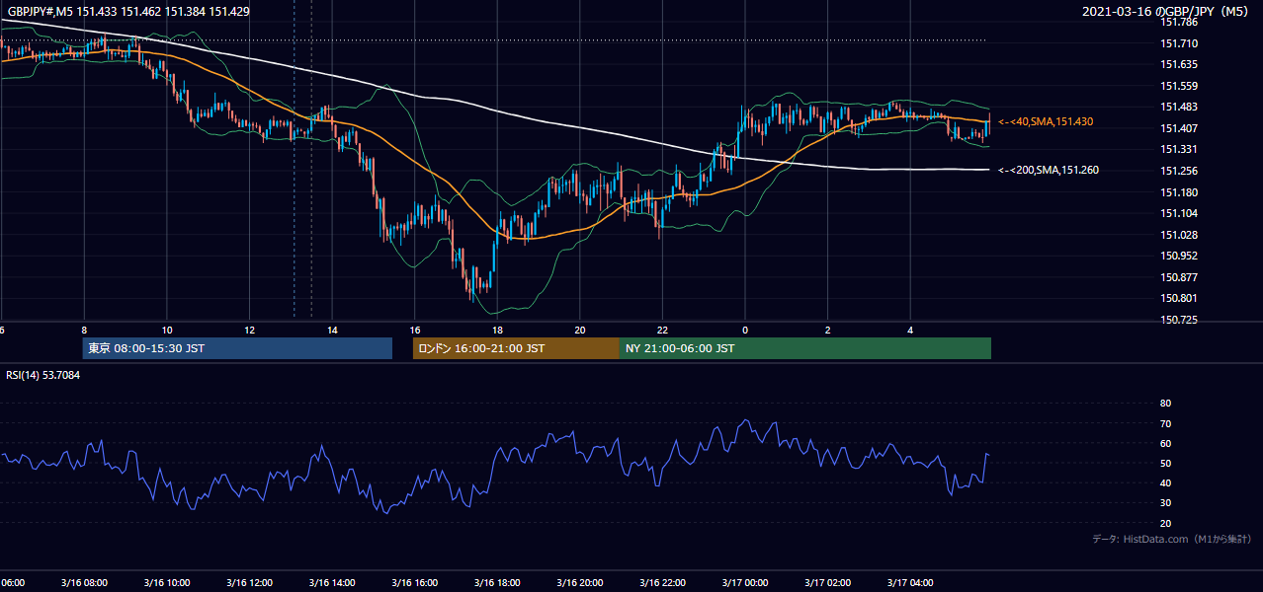1263x592 pixels.
Task: Click hour label 22 under price chart
Action: click(x=663, y=330)
